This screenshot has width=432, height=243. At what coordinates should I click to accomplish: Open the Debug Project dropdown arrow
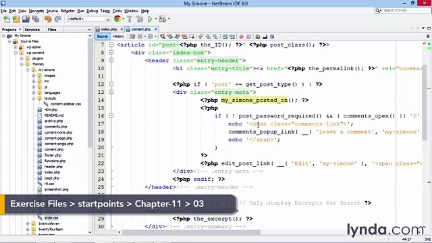point(169,19)
